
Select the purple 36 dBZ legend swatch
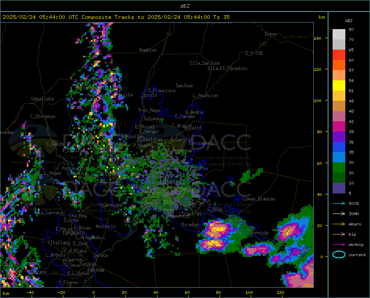coord(339,136)
